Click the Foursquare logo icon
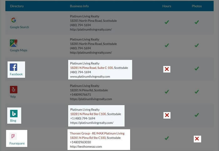The image size is (219, 151). [13, 136]
